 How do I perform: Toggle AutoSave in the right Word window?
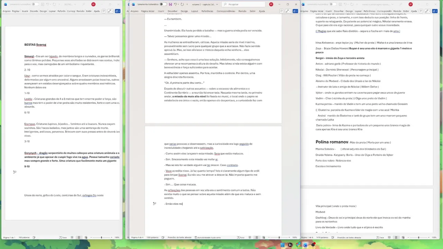tap(333, 4)
